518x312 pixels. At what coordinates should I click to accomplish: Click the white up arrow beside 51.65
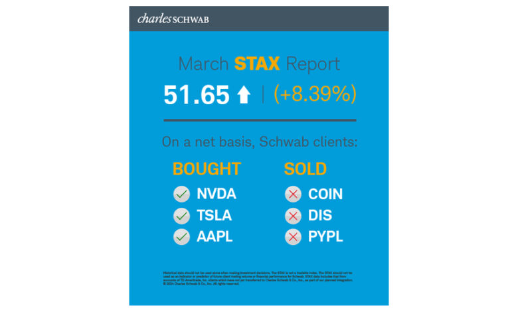[x=244, y=95]
